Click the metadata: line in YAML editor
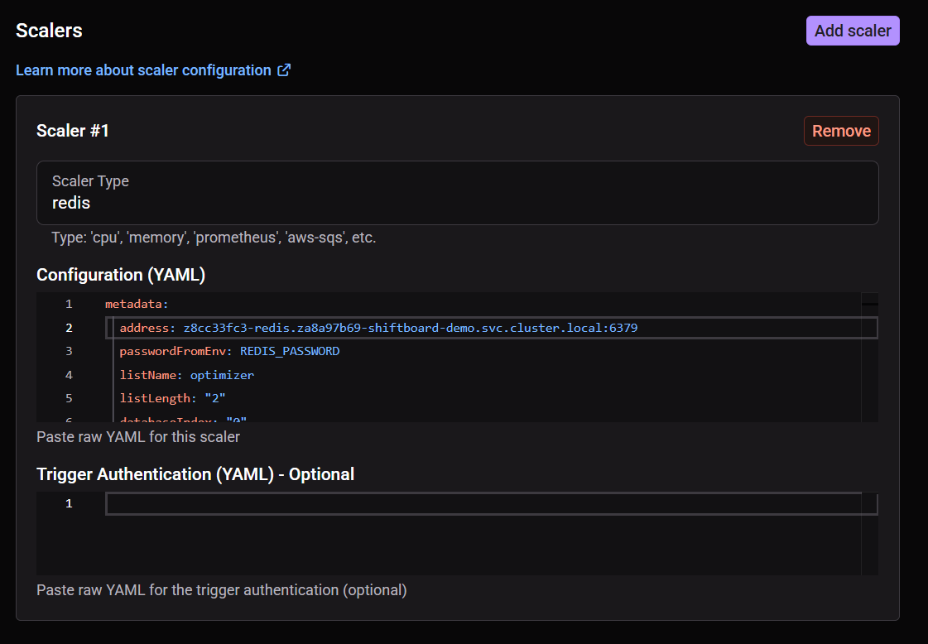This screenshot has height=644, width=928. point(137,305)
